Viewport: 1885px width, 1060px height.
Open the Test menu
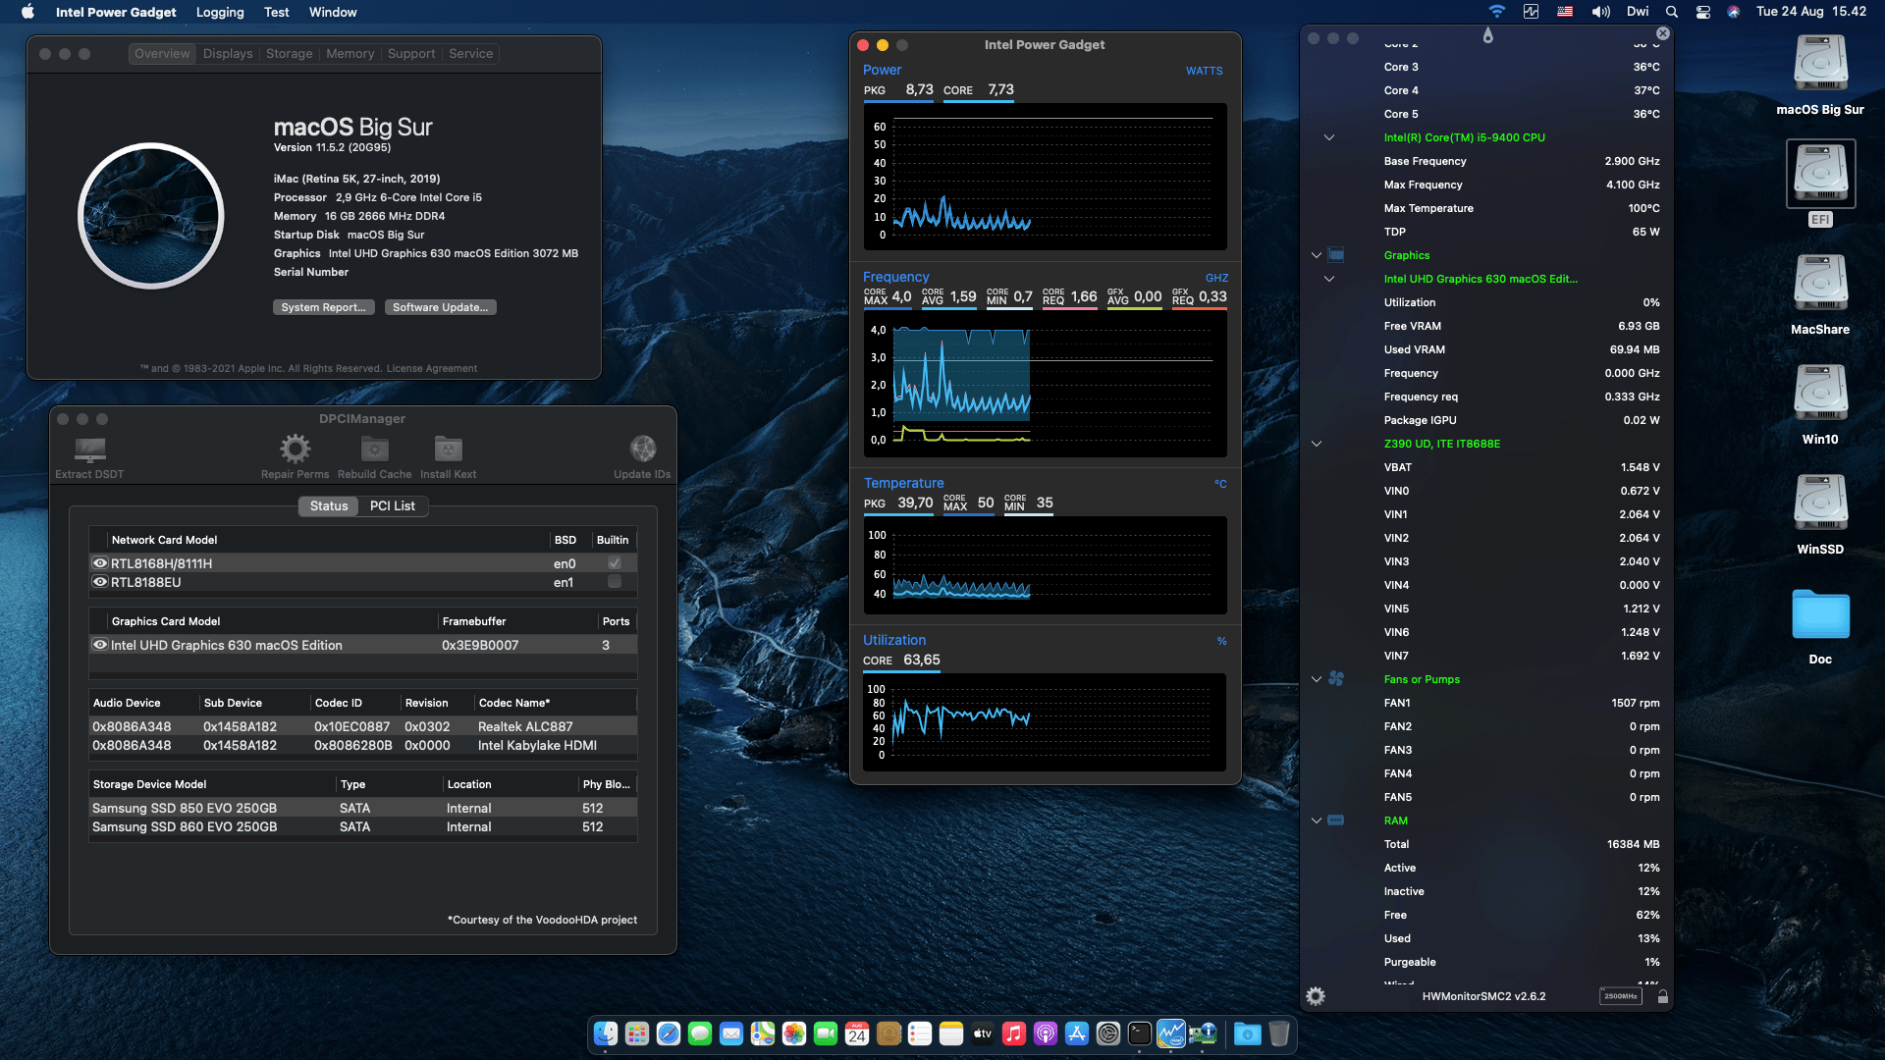[x=276, y=12]
